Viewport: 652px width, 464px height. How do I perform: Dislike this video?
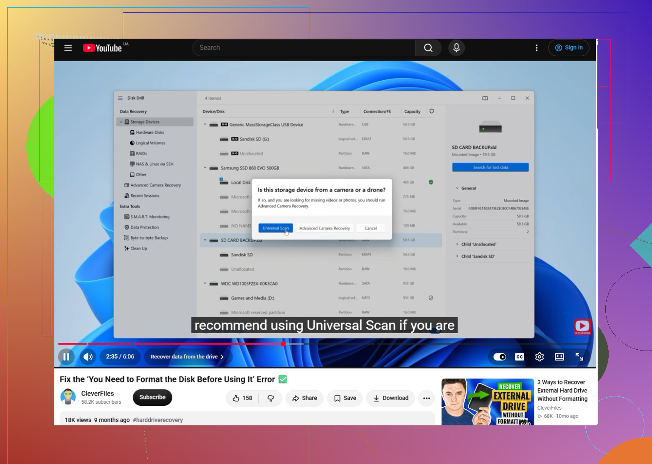[270, 398]
